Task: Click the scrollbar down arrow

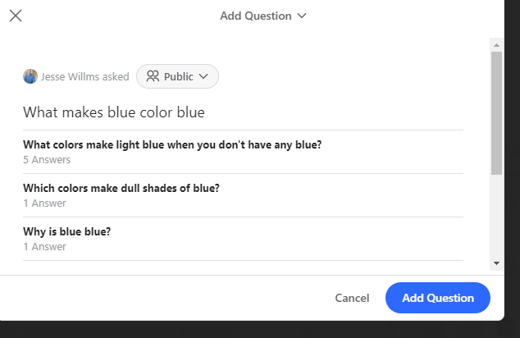Action: [496, 263]
